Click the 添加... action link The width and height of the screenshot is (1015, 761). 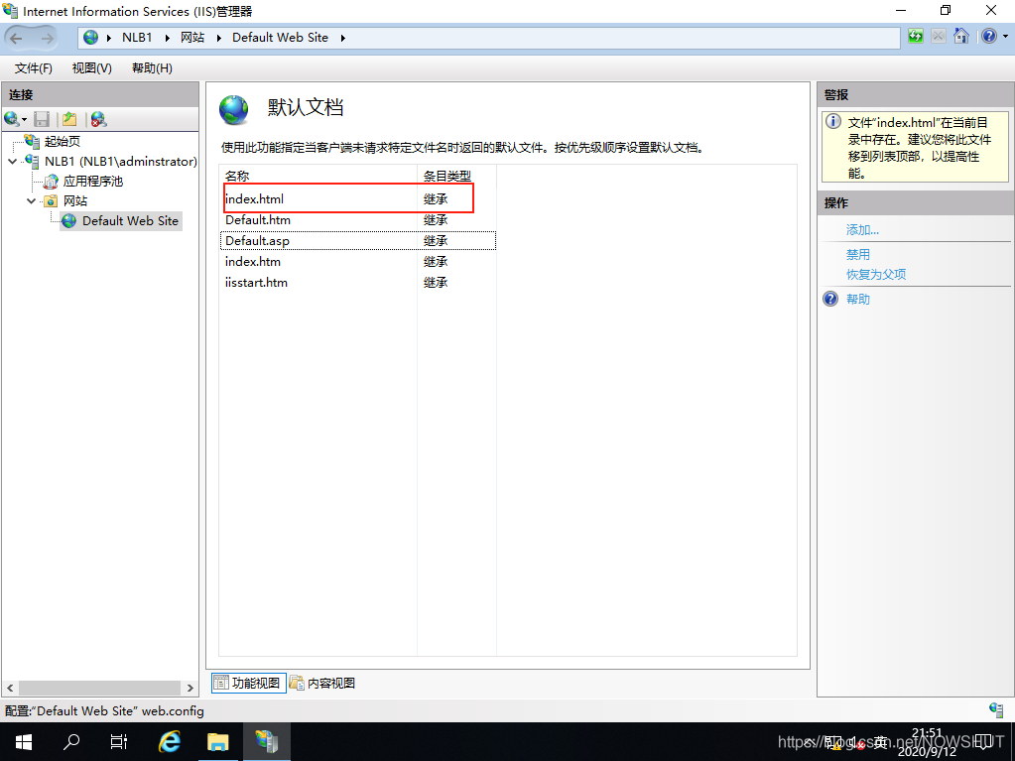(862, 230)
